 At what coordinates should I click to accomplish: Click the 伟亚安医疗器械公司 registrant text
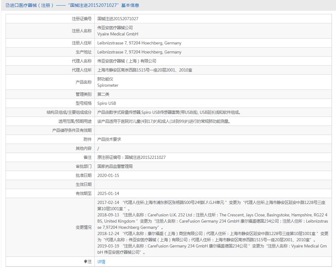click(115, 28)
